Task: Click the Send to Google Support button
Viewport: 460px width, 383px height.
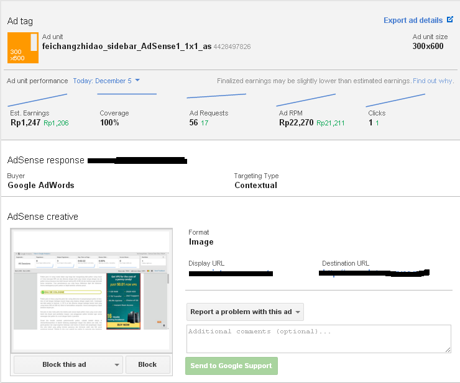Action: 231,366
